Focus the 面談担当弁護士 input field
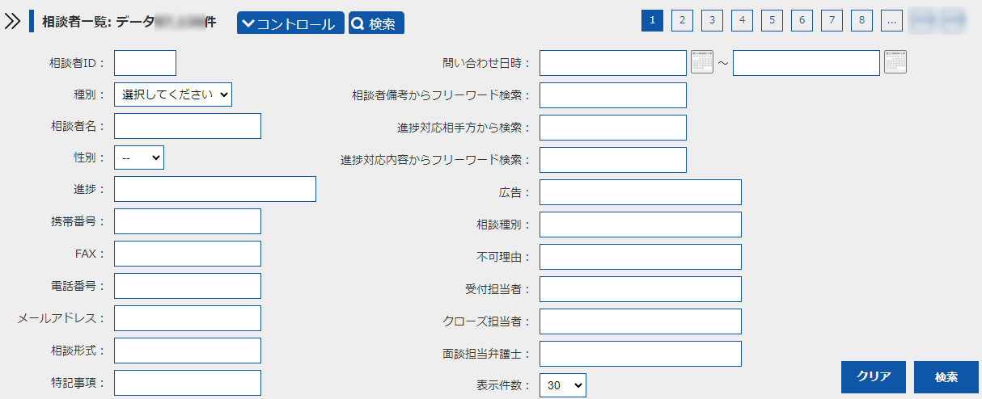982x399 pixels. pyautogui.click(x=640, y=354)
